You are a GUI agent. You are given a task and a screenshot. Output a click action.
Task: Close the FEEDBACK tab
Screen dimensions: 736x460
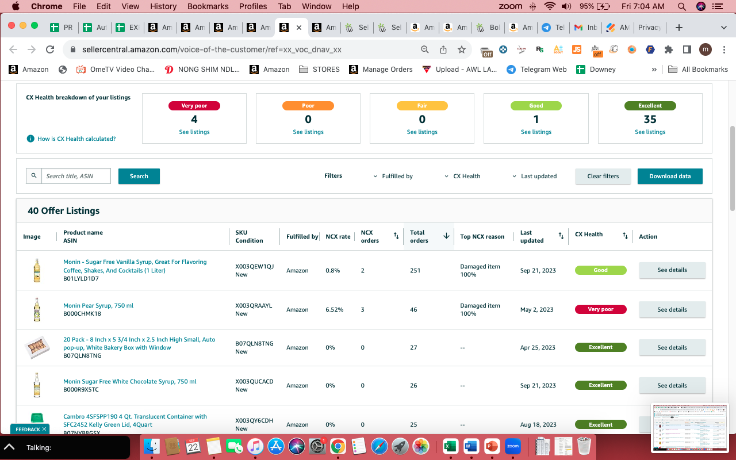click(44, 430)
